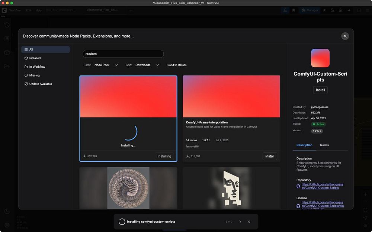Toggle canvas link visibility eye icon
Viewport: 372px width, 232px height.
[365, 226]
